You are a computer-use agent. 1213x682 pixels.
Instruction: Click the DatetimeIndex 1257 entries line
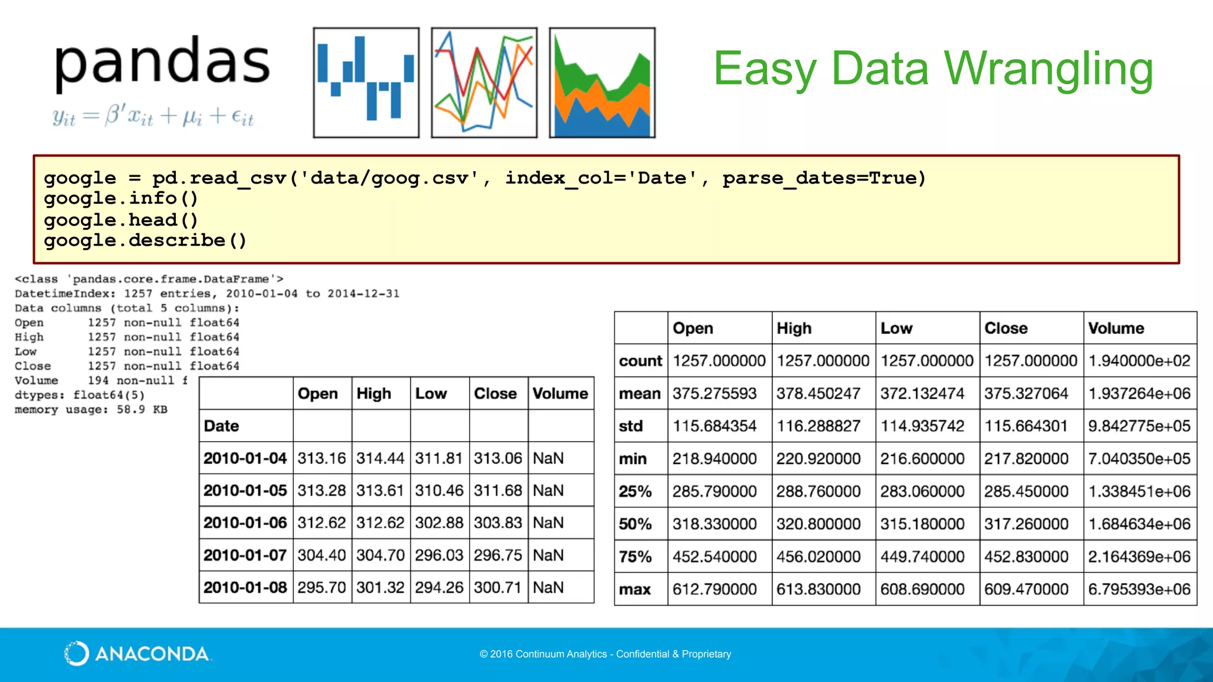pos(207,294)
